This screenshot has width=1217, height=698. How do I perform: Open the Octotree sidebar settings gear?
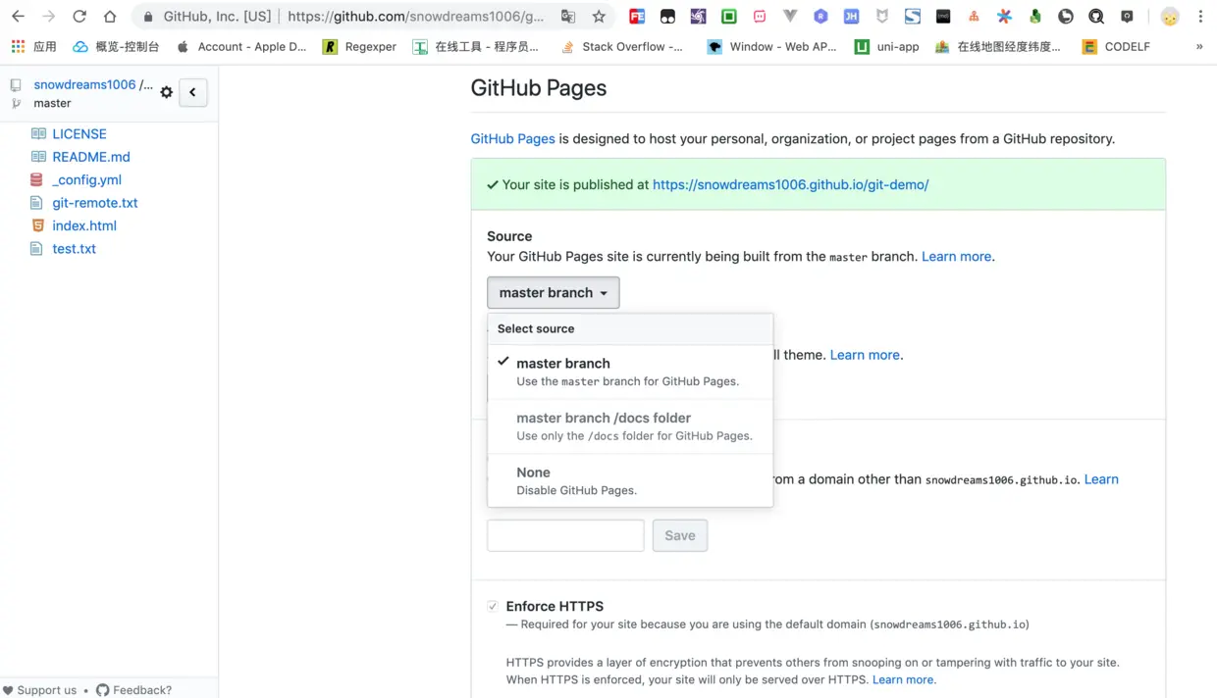pos(166,92)
